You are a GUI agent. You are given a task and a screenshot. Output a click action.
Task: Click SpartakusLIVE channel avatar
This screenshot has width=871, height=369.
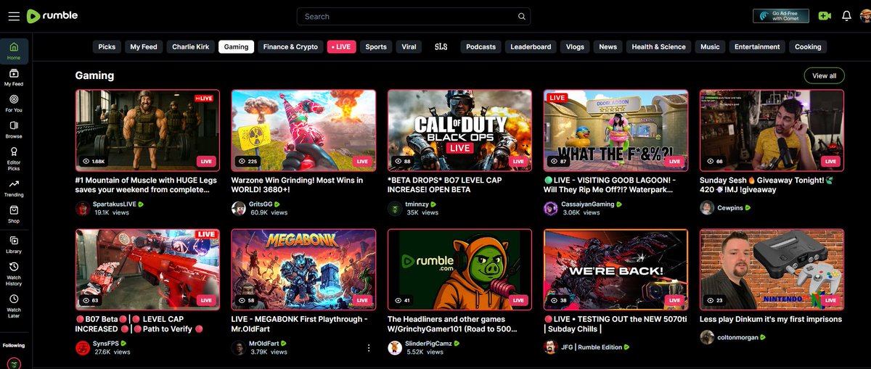point(83,208)
